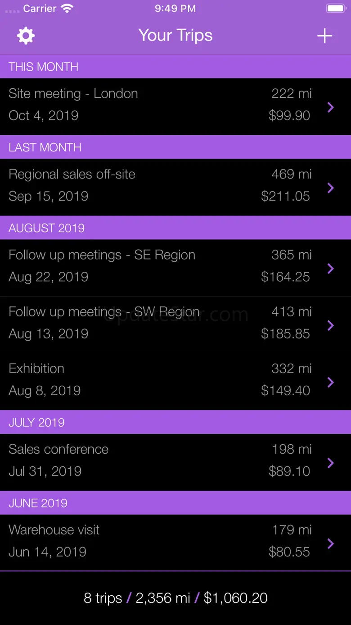Tap the plus icon to add trip
The image size is (351, 625).
point(324,36)
